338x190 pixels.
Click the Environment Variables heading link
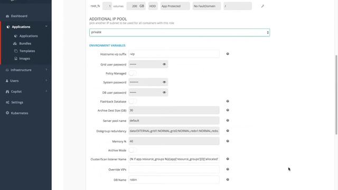107,45
